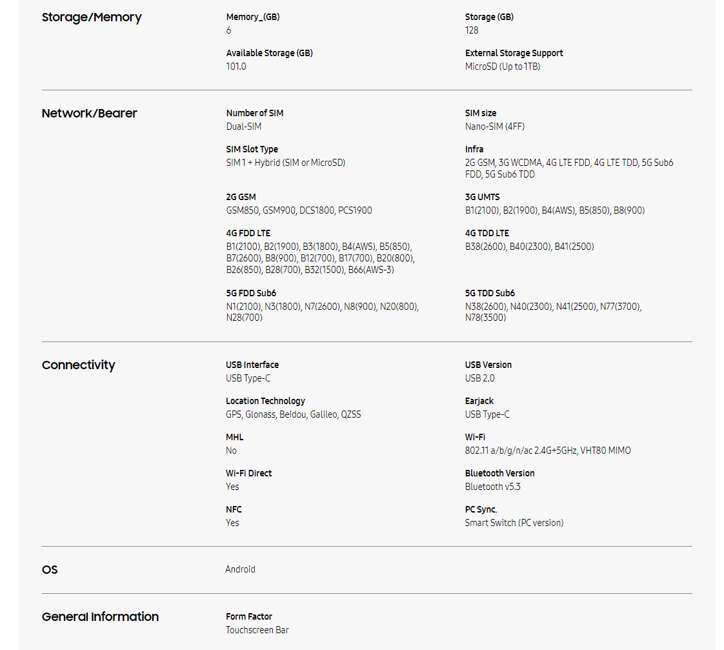The image size is (724, 650).
Task: Click the Bluetooth Version label
Action: (499, 473)
